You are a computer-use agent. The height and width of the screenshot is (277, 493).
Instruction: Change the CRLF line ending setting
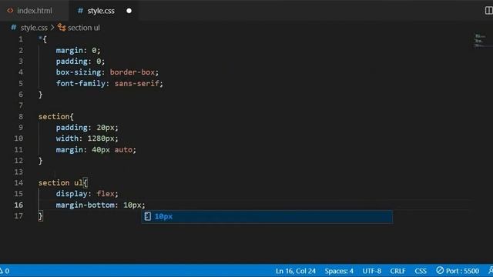397,271
